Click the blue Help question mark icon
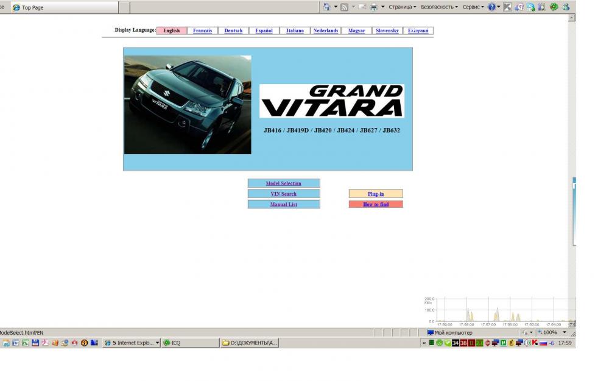 (491, 7)
